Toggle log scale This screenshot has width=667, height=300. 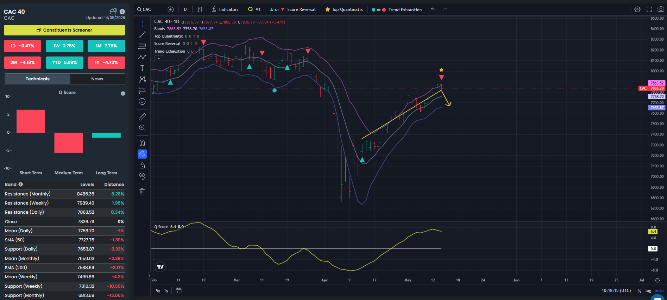[x=648, y=291]
